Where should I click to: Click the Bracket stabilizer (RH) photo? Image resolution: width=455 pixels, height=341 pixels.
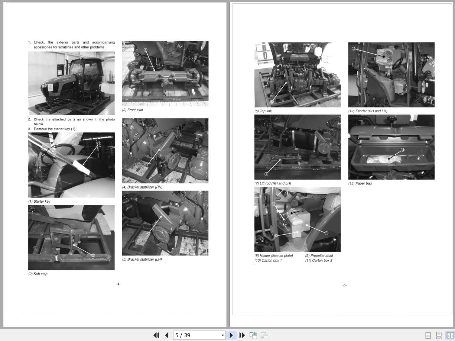pyautogui.click(x=165, y=151)
